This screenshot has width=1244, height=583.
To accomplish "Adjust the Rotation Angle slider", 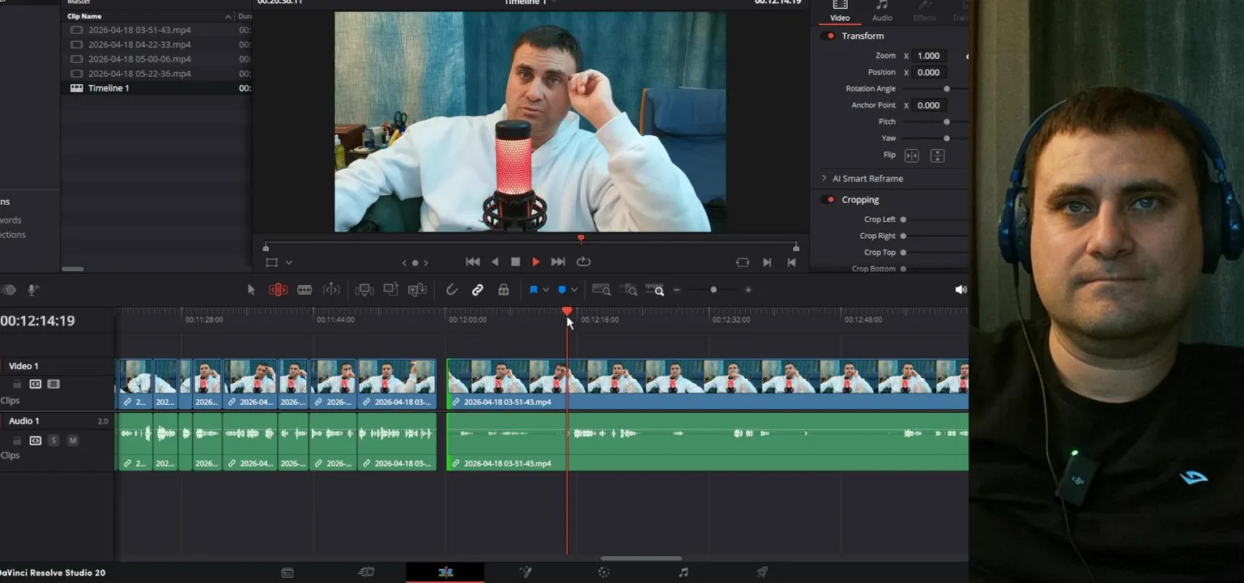I will click(x=947, y=89).
